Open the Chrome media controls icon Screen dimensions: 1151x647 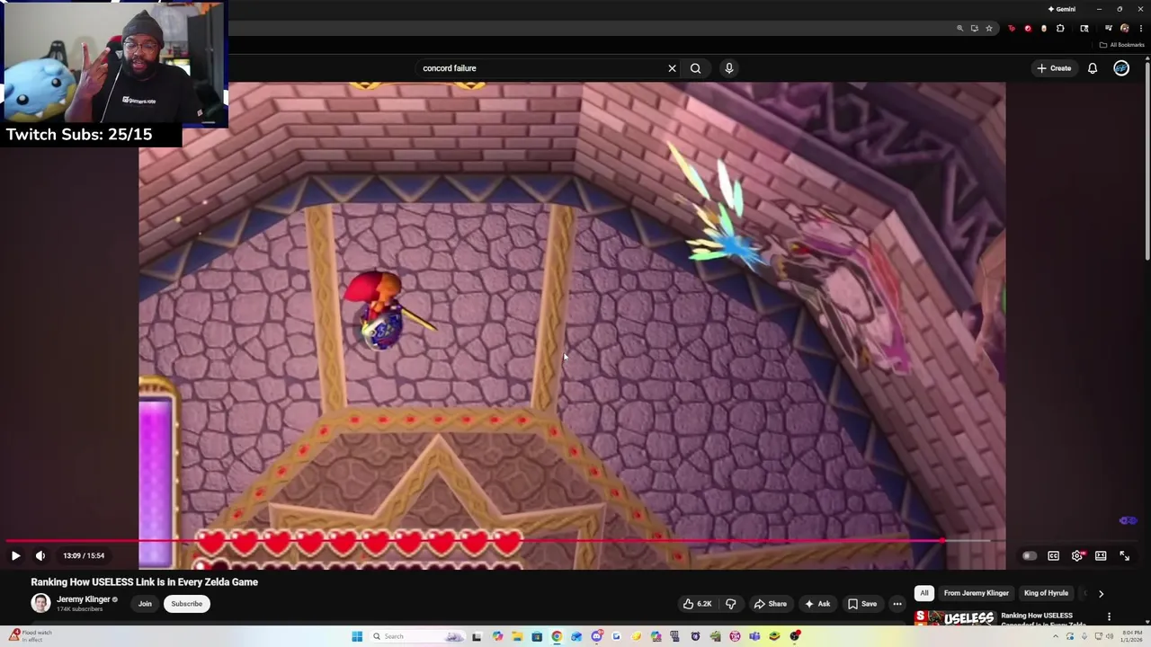pos(1109,29)
